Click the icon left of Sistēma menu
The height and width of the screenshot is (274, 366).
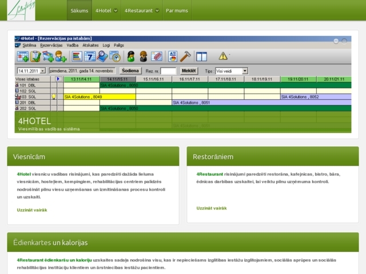tap(18, 45)
